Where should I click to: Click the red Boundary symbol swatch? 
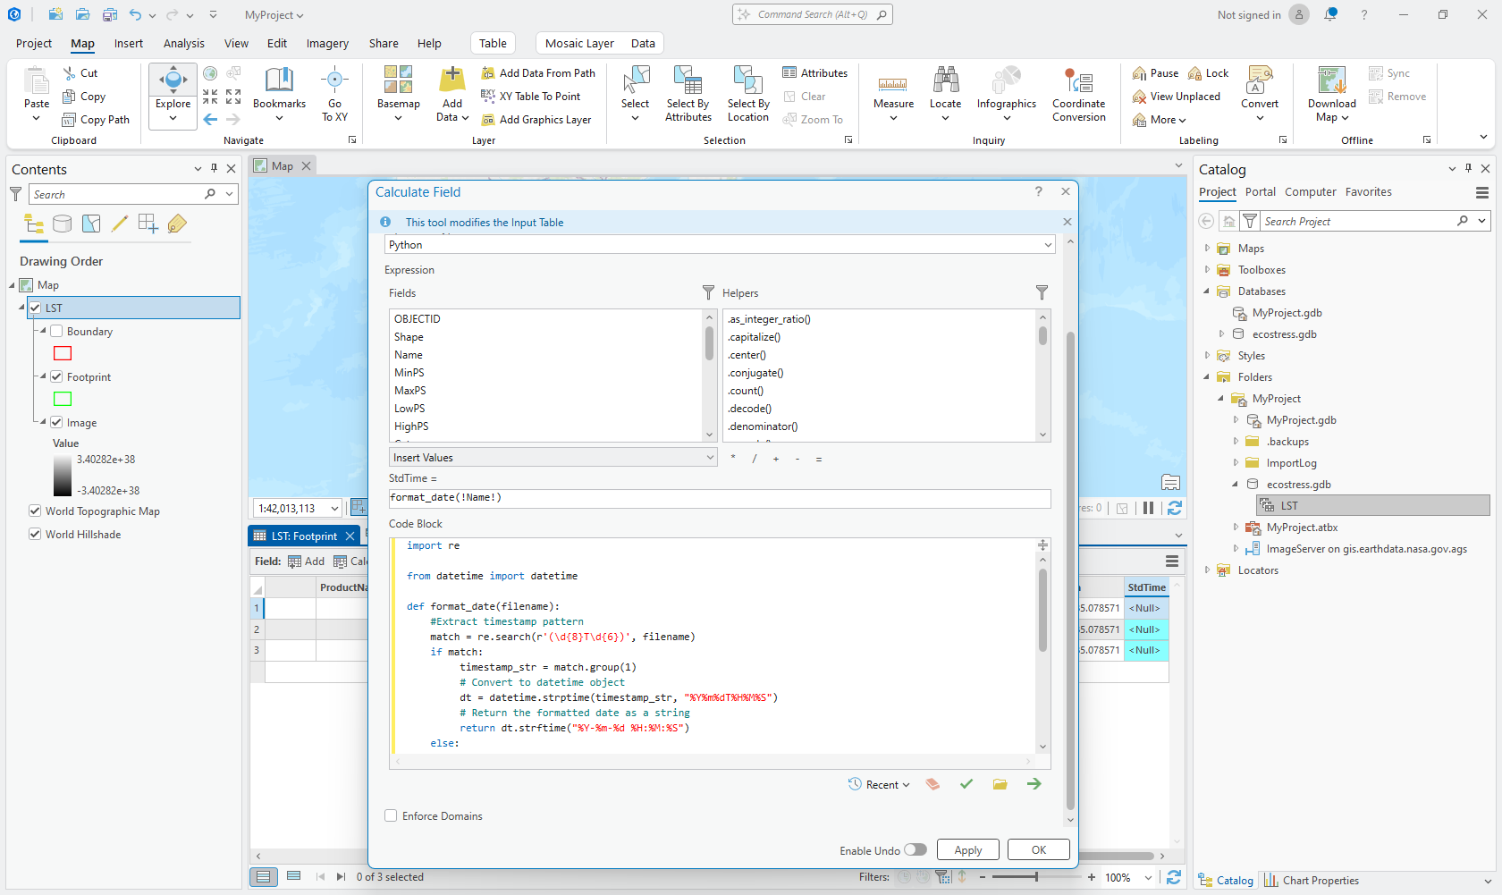(x=63, y=353)
